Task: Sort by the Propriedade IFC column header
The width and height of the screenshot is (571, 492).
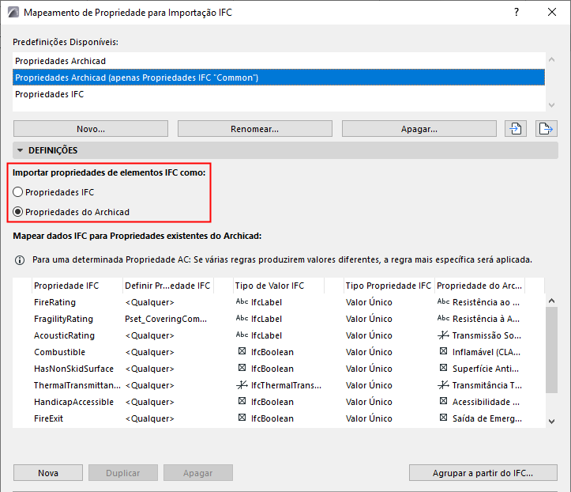Action: (77, 286)
